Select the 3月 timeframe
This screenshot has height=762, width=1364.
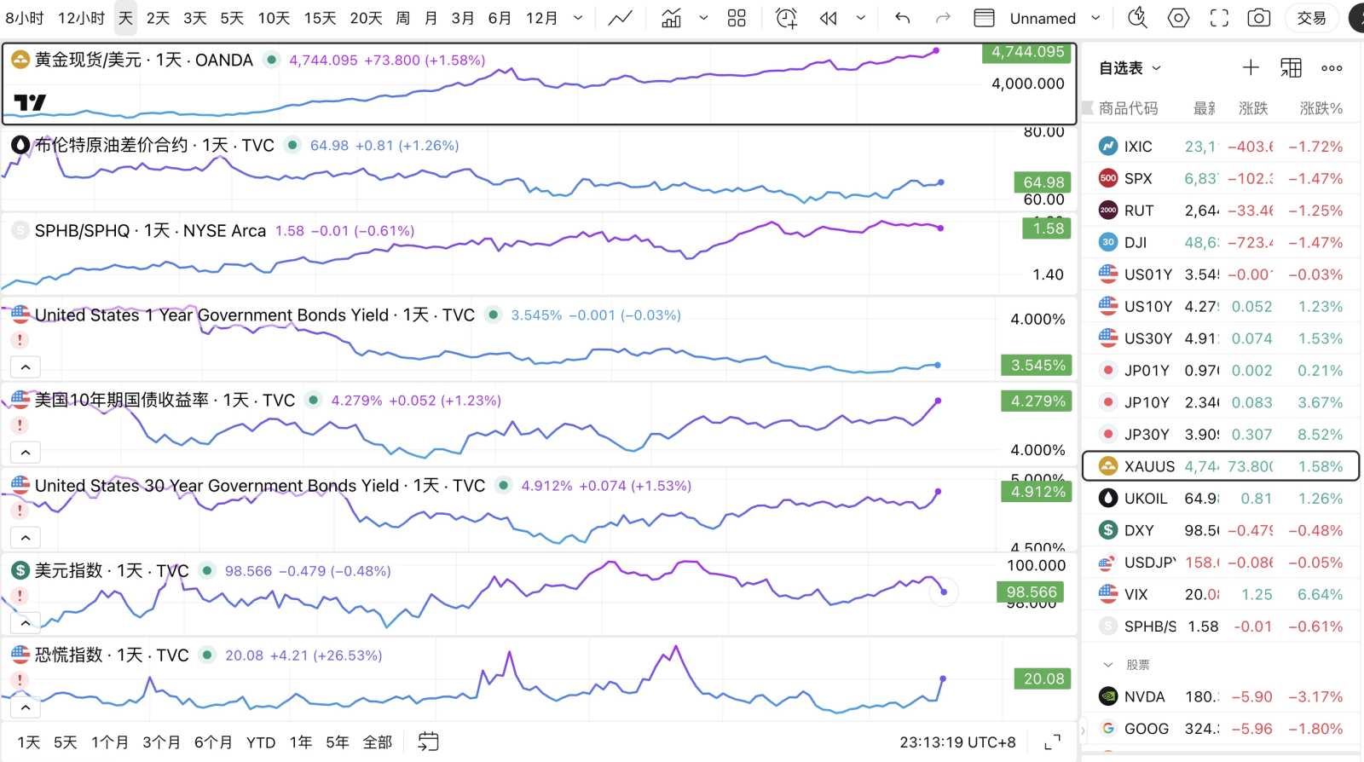pyautogui.click(x=463, y=18)
